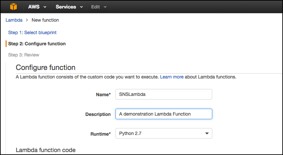The height and width of the screenshot is (155, 283).
Task: Click the Configure function heading
Action: pos(46,68)
